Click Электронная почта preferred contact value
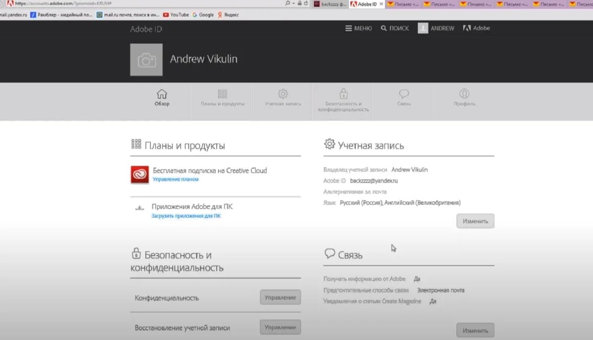Viewport: 593px width, 340px height. click(x=441, y=290)
